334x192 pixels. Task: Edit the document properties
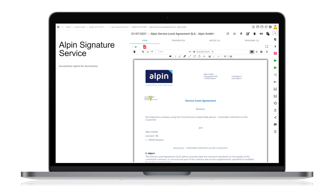[248, 34]
